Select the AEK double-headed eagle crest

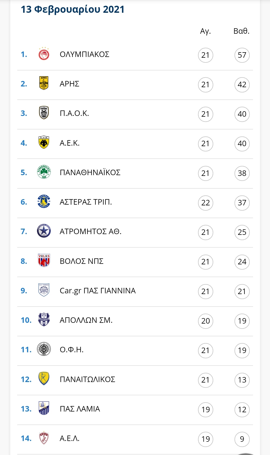click(44, 142)
